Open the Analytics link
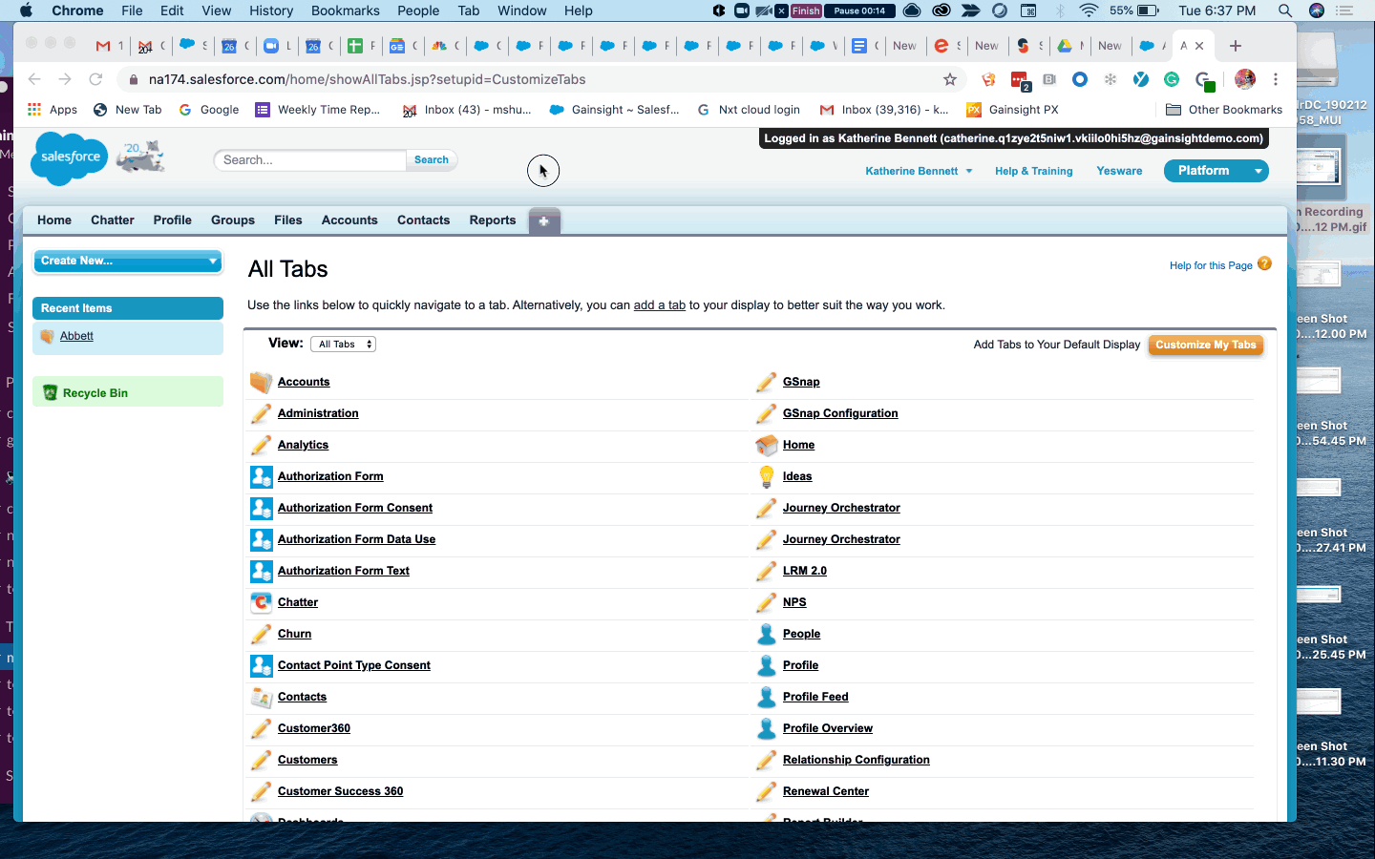 tap(303, 445)
